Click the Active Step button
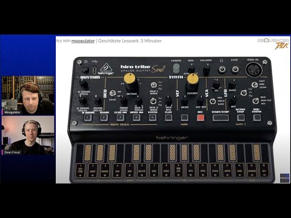The height and width of the screenshot is (218, 291). tap(241, 117)
